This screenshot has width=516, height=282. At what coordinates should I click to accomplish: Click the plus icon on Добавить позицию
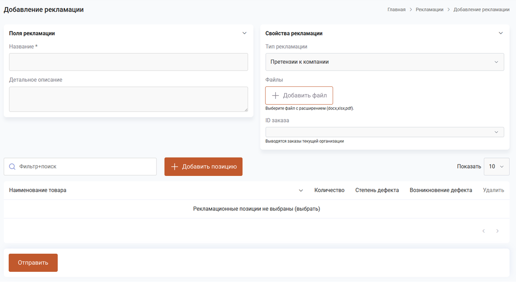pos(174,167)
